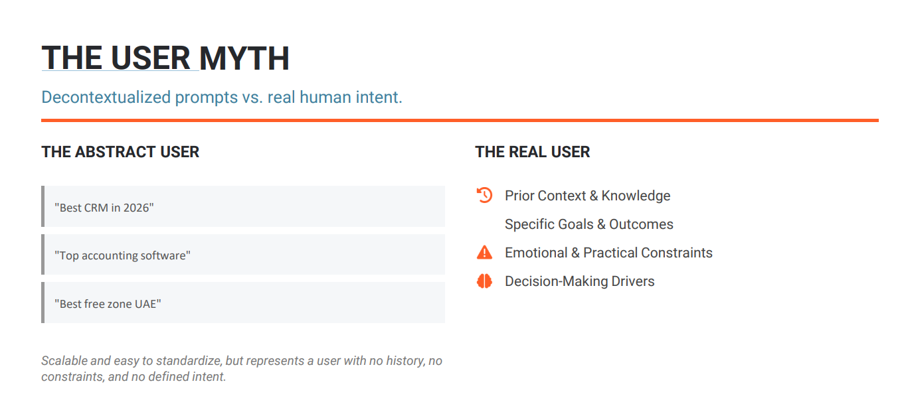Select THE REAL USER heading
This screenshot has width=906, height=412.
pos(533,152)
